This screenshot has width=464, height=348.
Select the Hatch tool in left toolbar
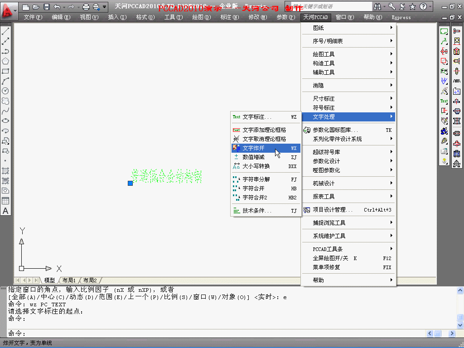point(5,171)
